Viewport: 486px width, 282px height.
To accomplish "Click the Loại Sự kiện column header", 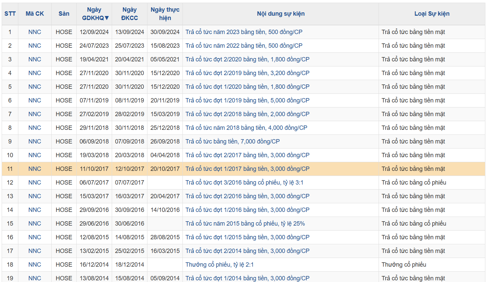I will [432, 14].
